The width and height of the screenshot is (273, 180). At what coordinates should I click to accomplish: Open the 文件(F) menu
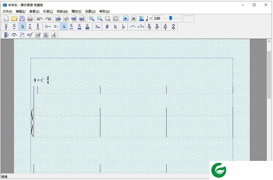click(7, 11)
